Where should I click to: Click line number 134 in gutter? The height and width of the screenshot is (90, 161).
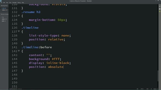15,20
